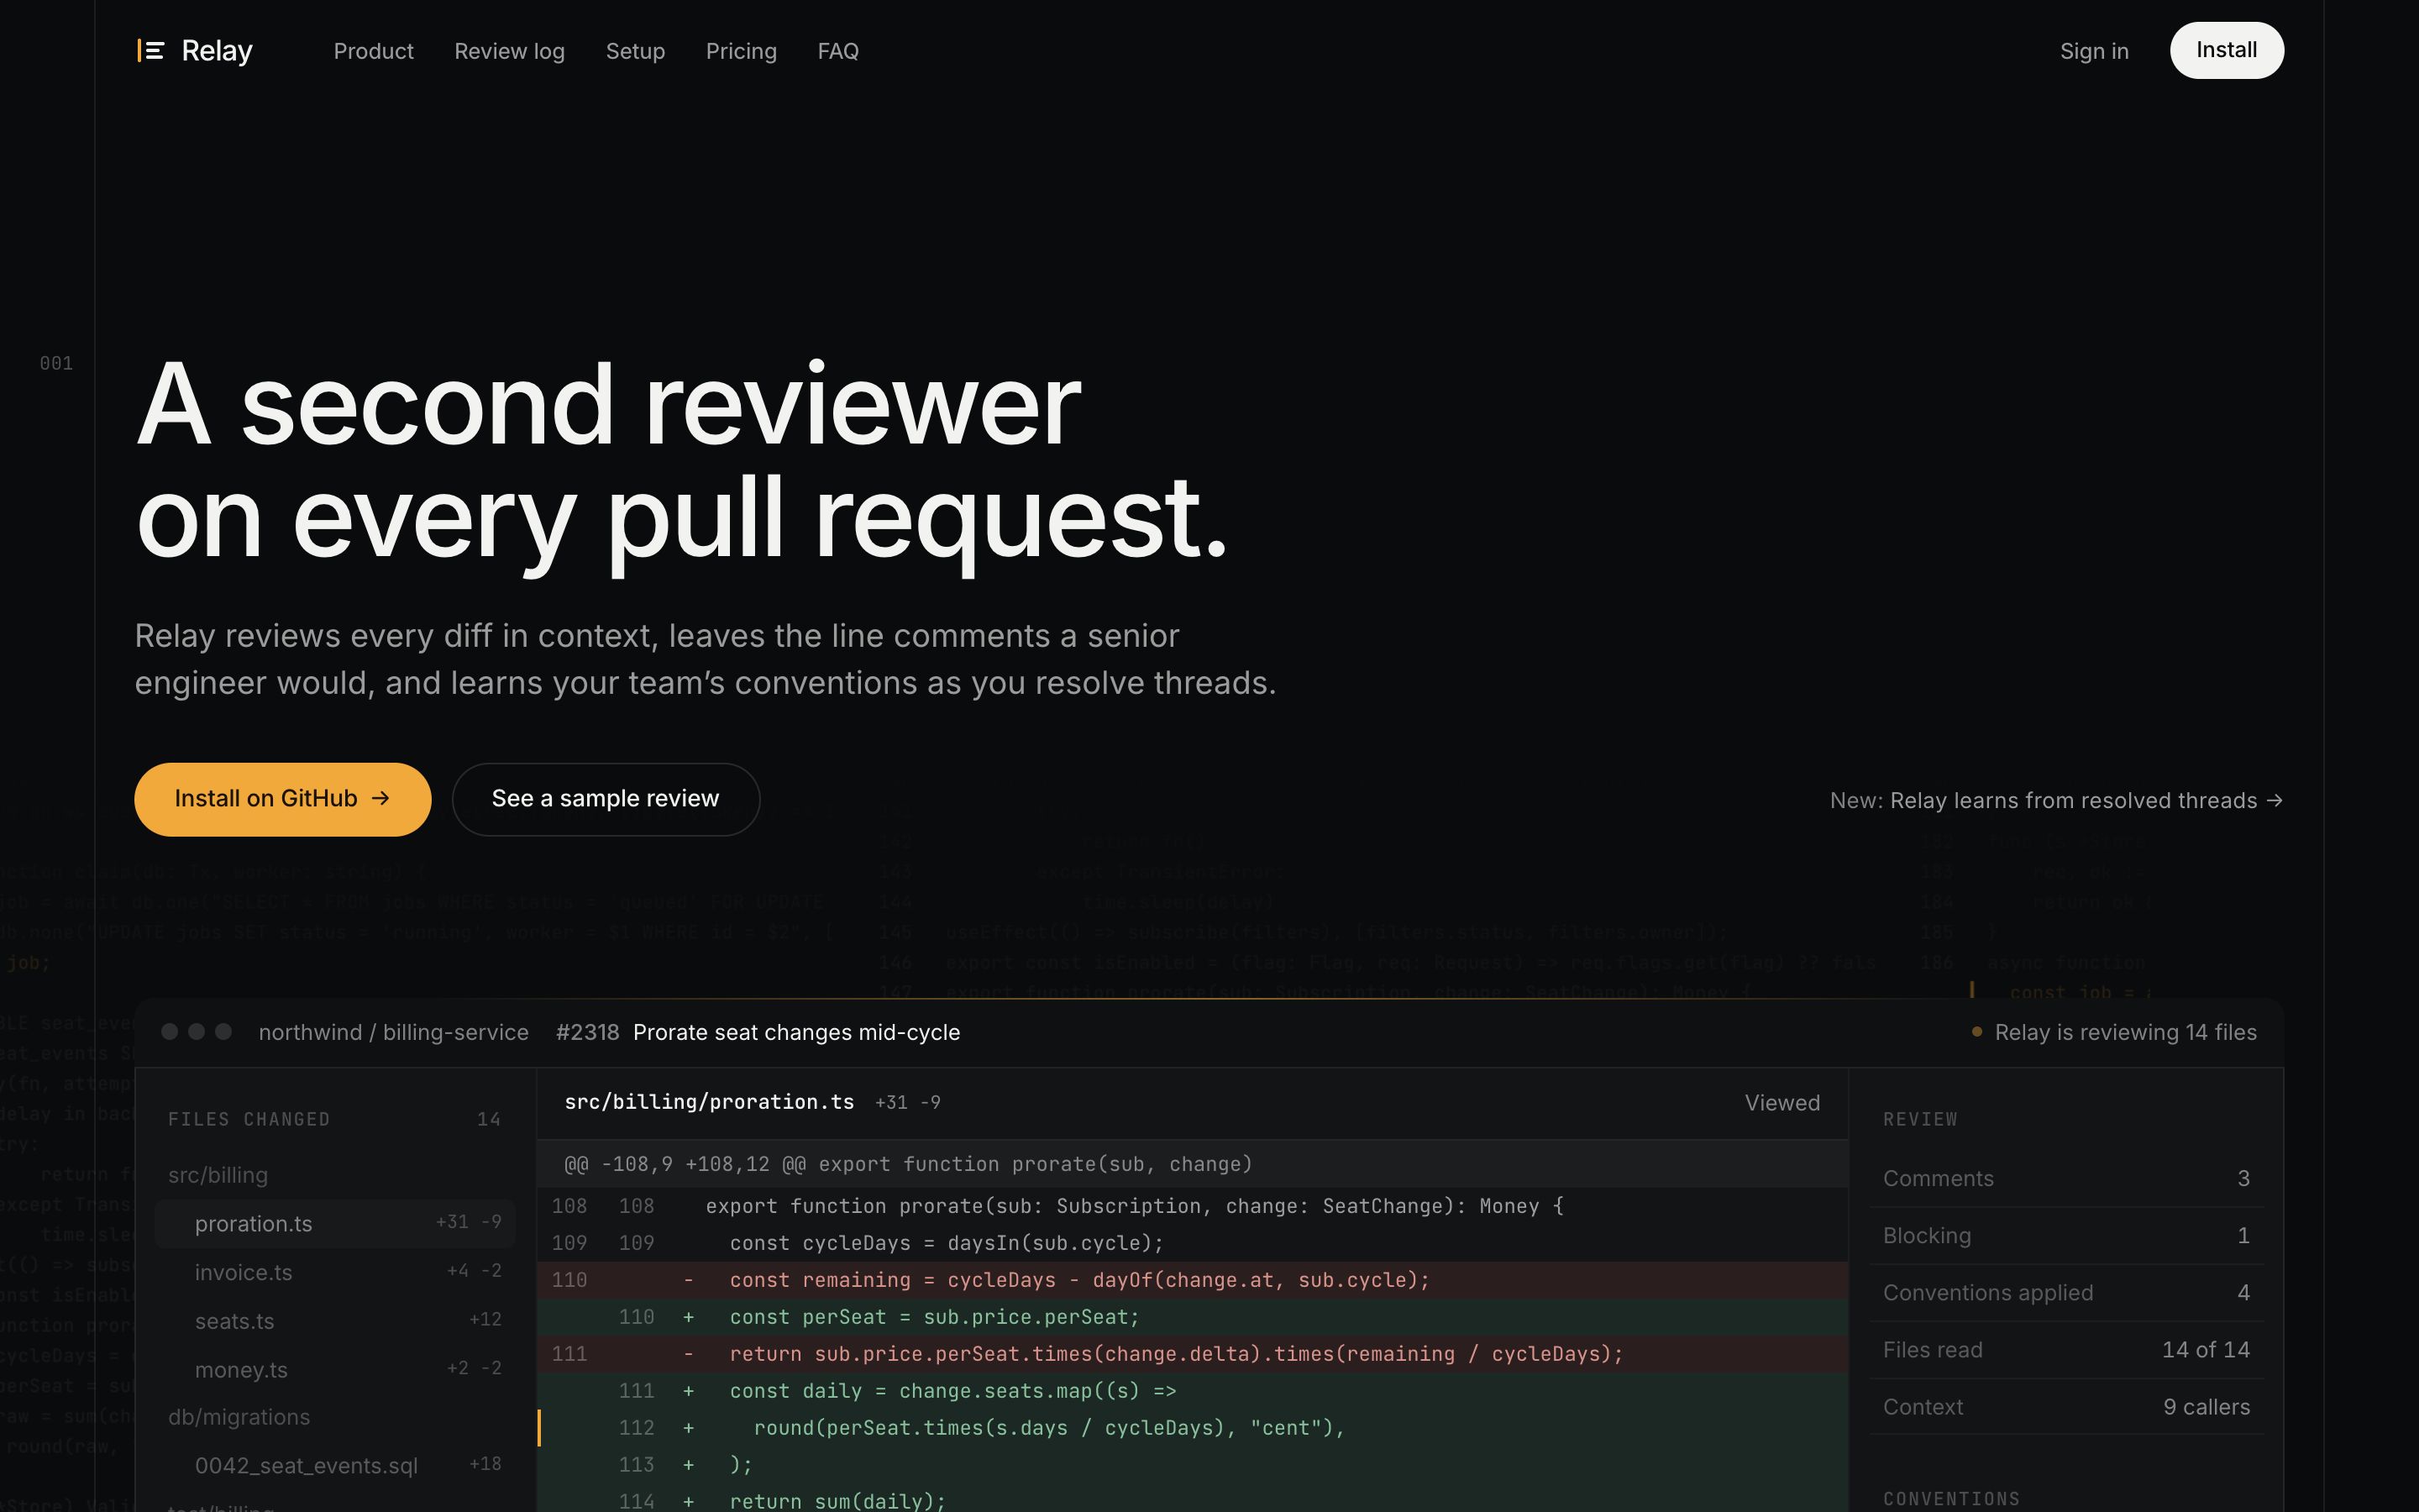Open the Product nav link
2419x1512 pixels.
click(373, 51)
